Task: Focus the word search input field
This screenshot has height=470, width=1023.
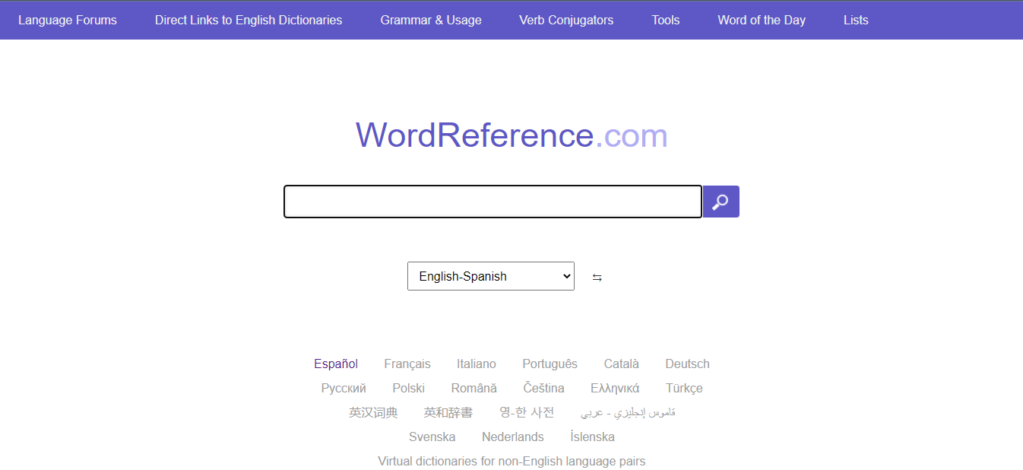Action: tap(492, 202)
